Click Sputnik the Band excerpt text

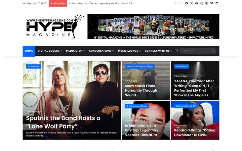click(x=72, y=134)
